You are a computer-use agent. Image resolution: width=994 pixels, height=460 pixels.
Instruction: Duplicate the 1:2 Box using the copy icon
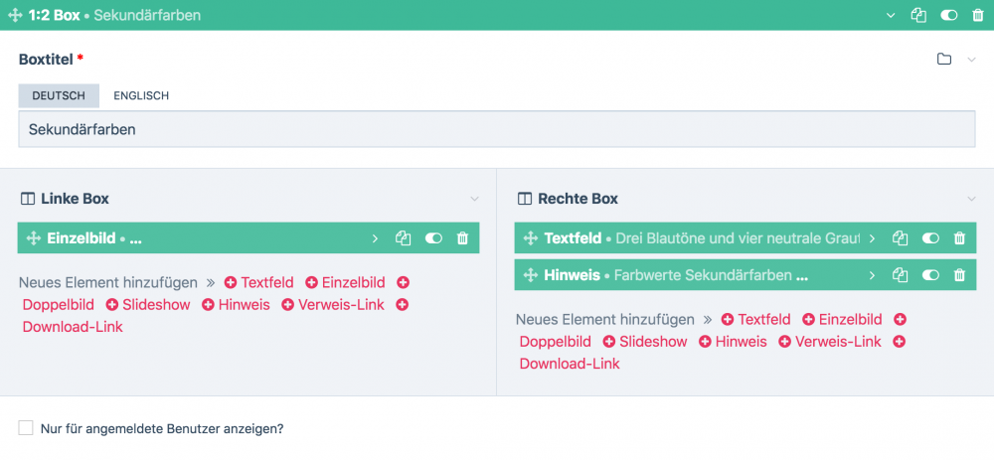coord(918,16)
